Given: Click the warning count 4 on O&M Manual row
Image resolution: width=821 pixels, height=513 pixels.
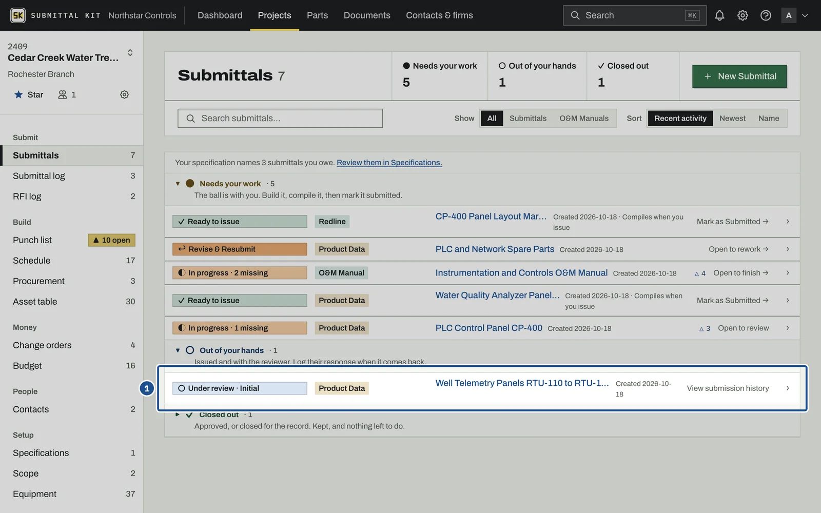Looking at the screenshot, I should [700, 273].
